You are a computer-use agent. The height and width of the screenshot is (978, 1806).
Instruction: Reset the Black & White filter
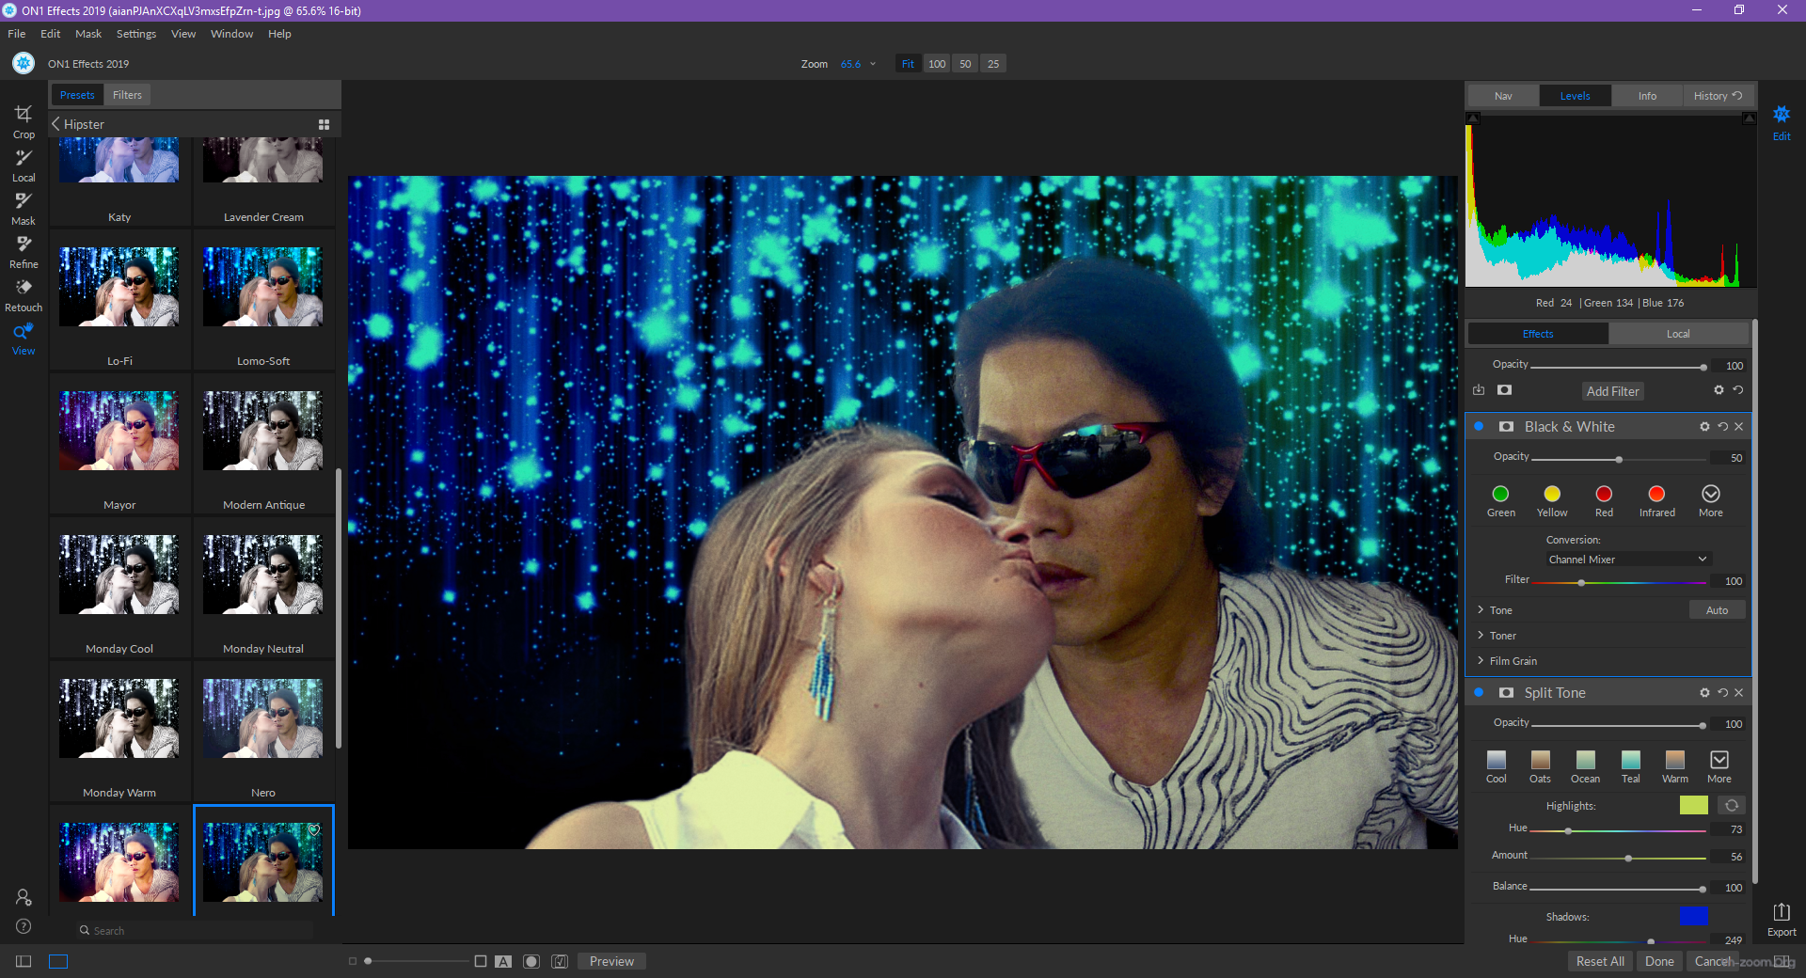point(1722,427)
